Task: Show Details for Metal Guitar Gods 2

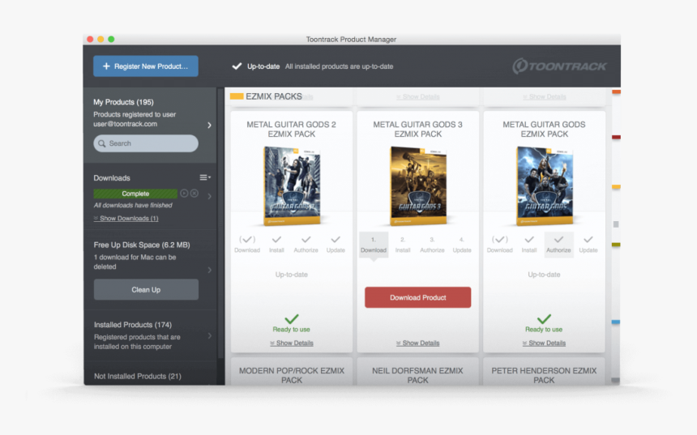Action: (292, 343)
